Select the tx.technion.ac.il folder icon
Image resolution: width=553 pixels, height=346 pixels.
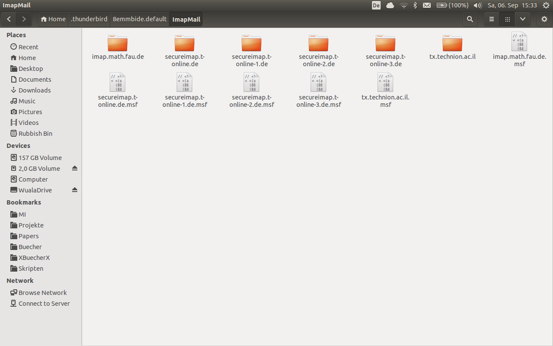pyautogui.click(x=452, y=44)
